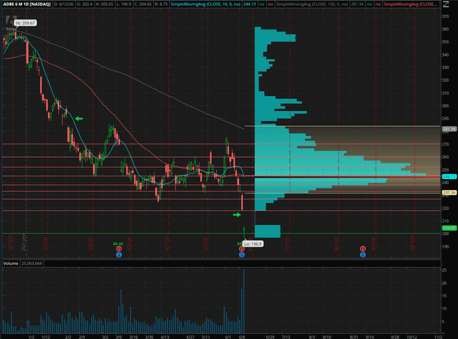Click the 370 label on price axis
Viewport: 458px width, 339px height.
(445, 16)
